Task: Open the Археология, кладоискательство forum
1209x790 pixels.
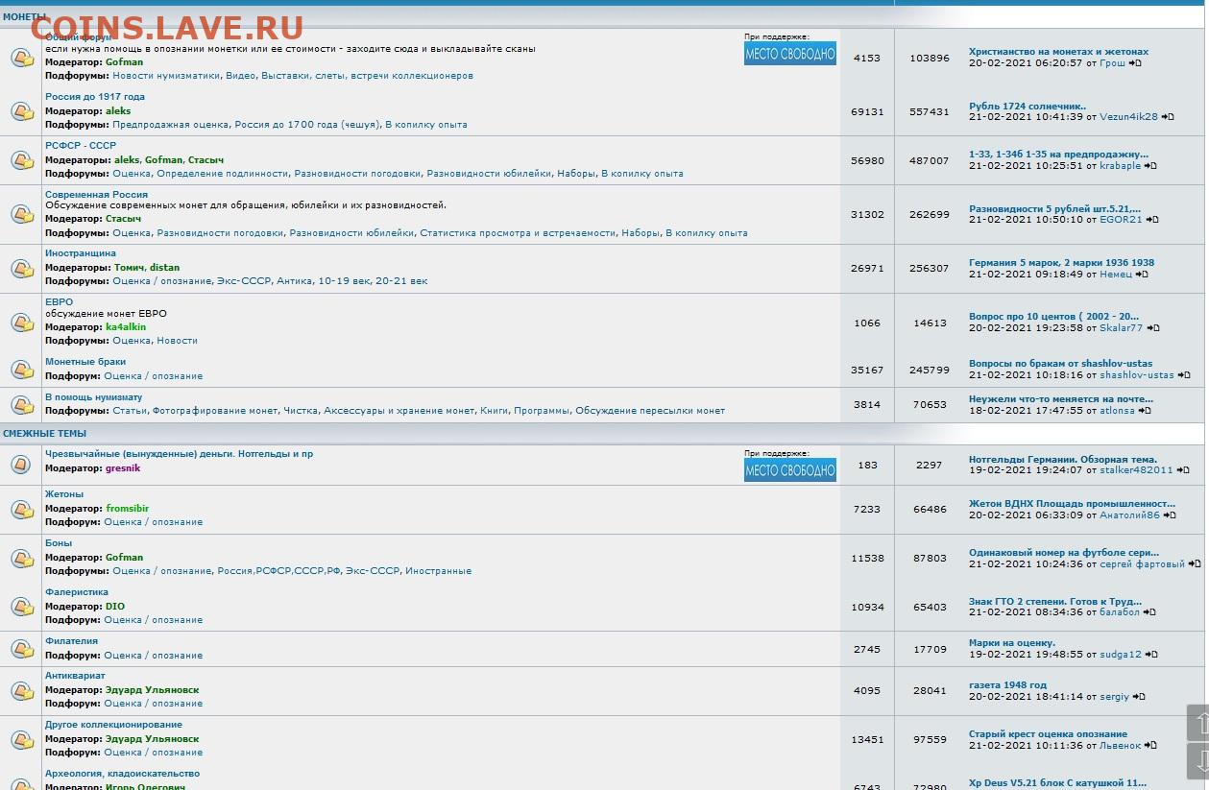Action: [x=122, y=774]
